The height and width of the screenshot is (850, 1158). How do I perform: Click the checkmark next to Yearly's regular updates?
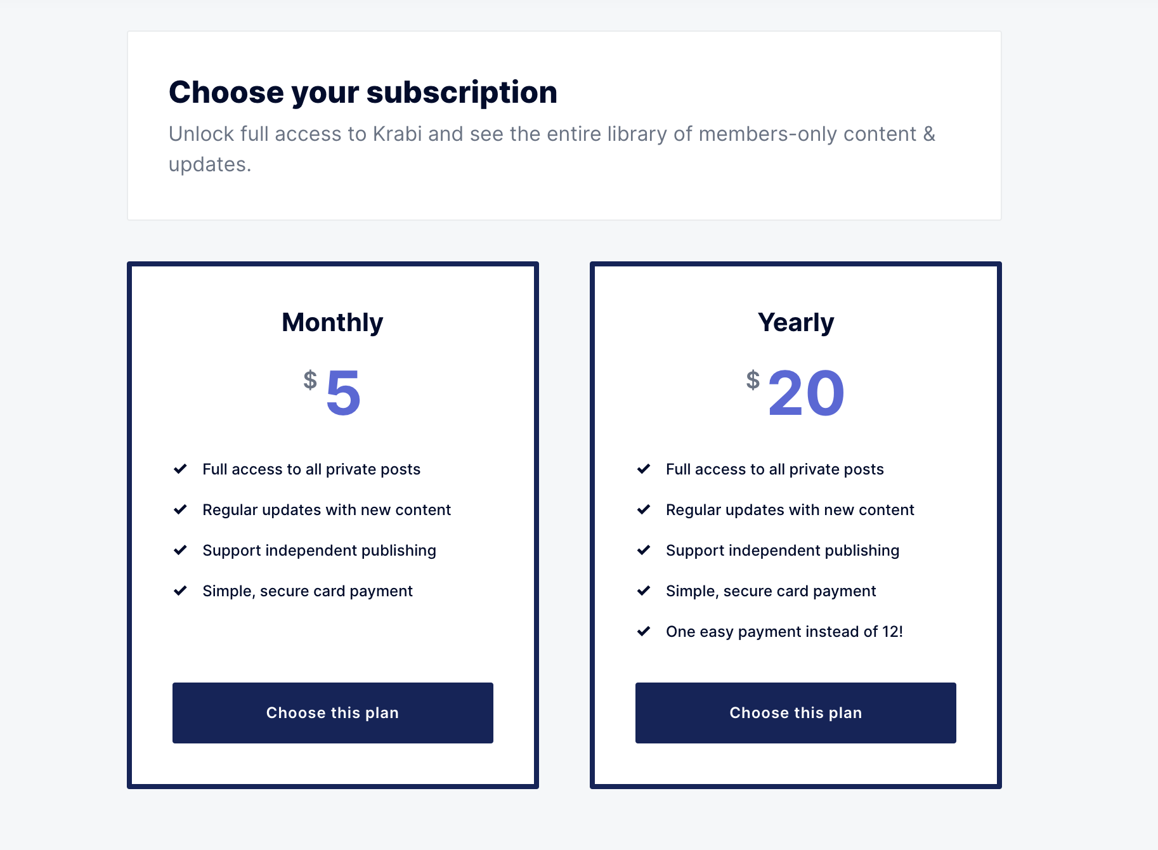pyautogui.click(x=644, y=509)
